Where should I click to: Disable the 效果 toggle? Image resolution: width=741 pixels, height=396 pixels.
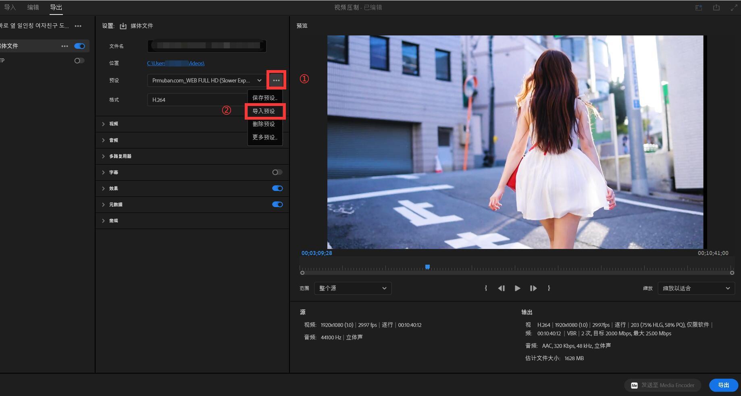point(277,188)
